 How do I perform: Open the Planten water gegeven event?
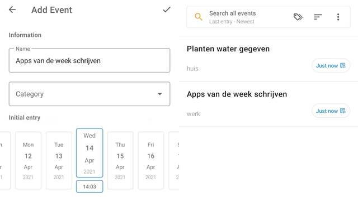[x=268, y=59]
